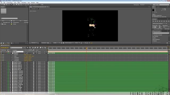Viewport: 170px width, 95px height.
Task: Expand the 3D Channel effects category
Action: pos(152,36)
